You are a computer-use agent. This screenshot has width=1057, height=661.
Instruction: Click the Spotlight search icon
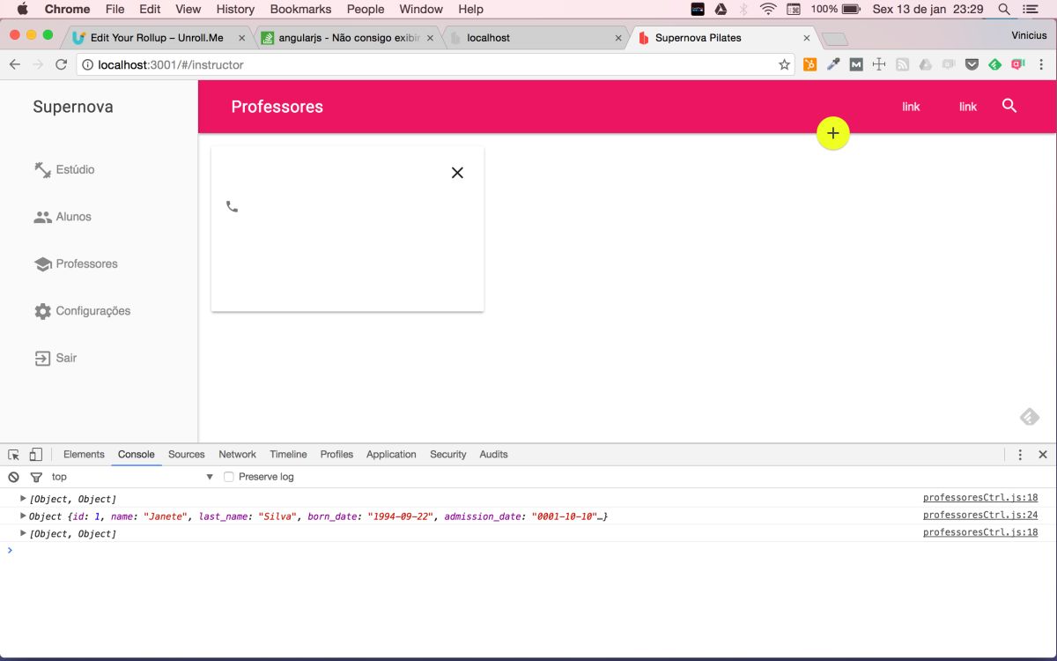coord(1004,9)
